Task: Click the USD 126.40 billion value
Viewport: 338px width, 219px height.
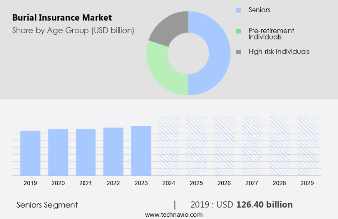Action: (264, 204)
